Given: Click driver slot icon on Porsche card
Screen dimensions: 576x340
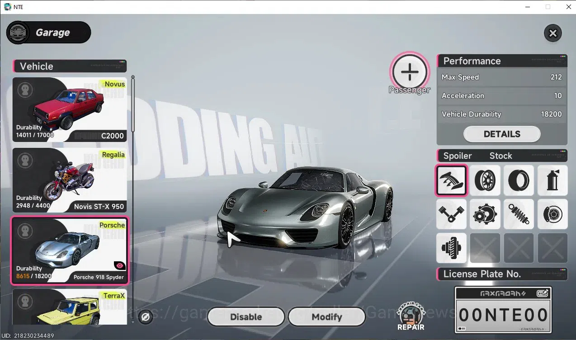Looking at the screenshot, I should point(25,231).
